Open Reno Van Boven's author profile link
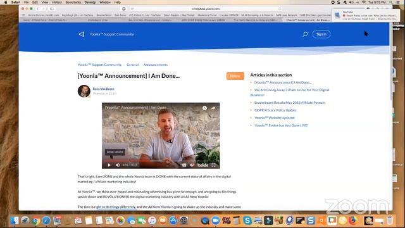 pos(104,89)
